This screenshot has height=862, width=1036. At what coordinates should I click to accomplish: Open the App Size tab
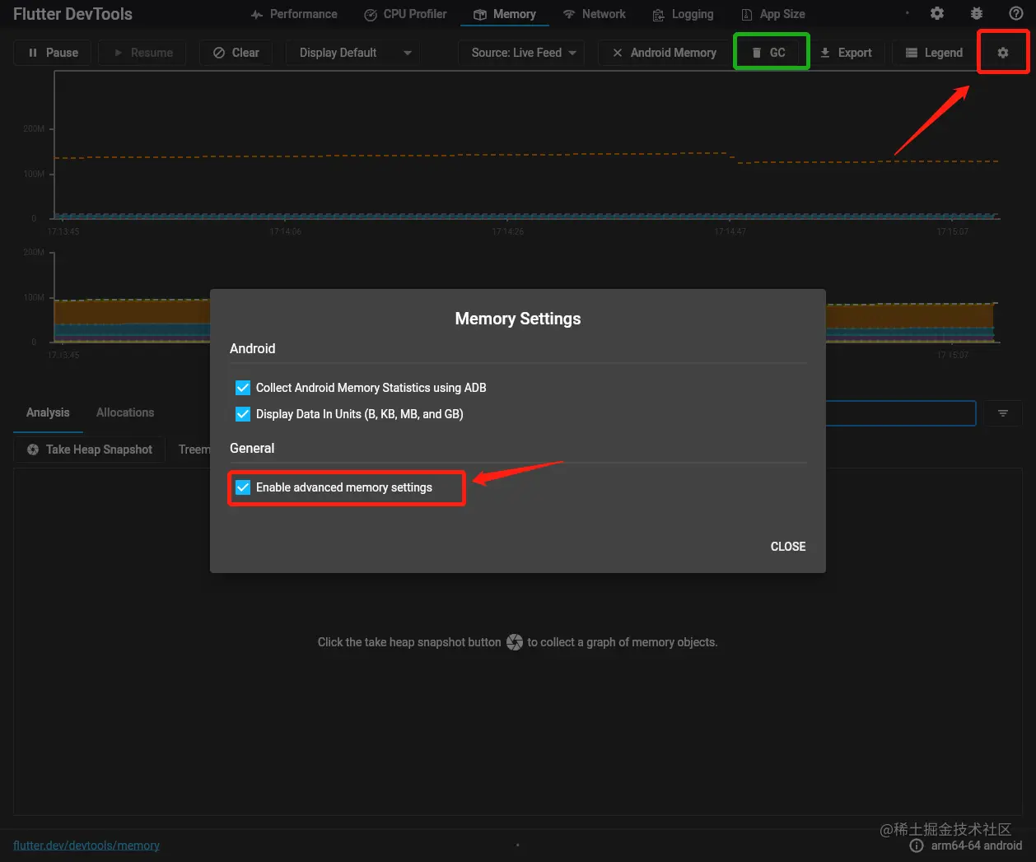(772, 14)
